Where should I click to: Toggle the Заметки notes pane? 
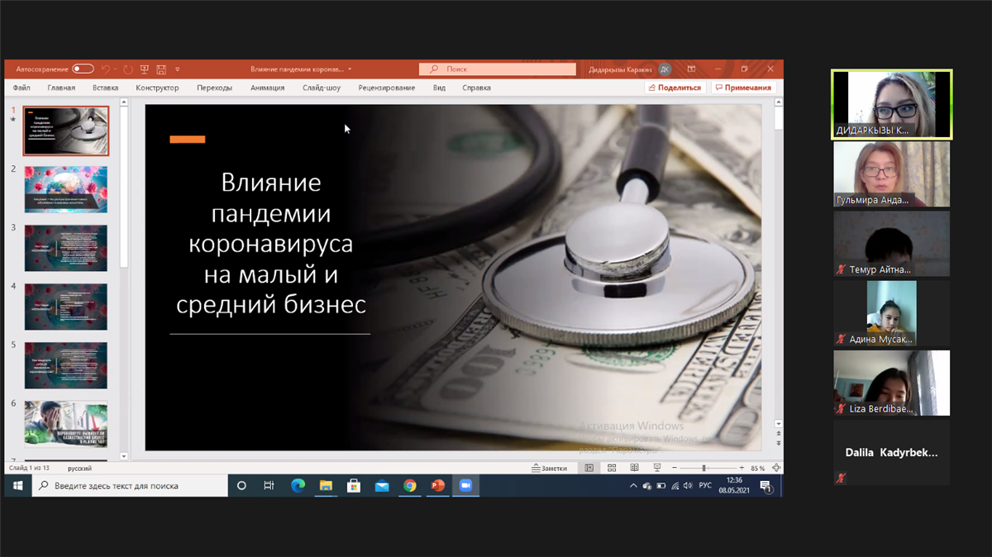(549, 468)
